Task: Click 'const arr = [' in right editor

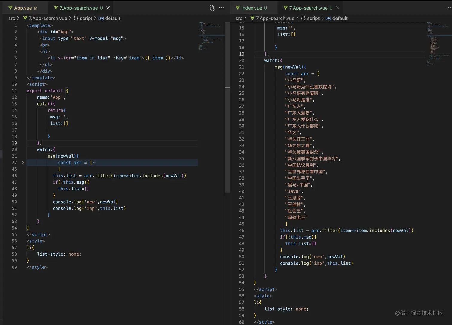Action: pos(302,74)
